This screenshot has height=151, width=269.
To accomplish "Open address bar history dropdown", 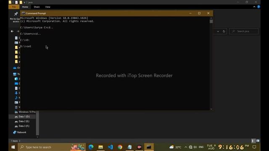I will point(218,31).
